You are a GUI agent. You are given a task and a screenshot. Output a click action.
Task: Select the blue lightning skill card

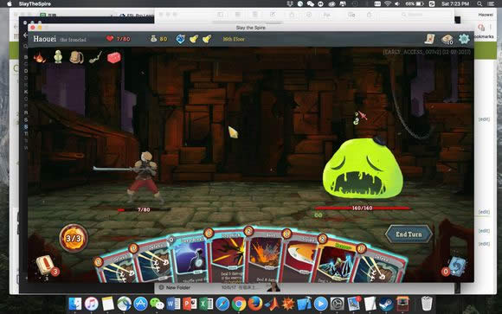coord(190,259)
